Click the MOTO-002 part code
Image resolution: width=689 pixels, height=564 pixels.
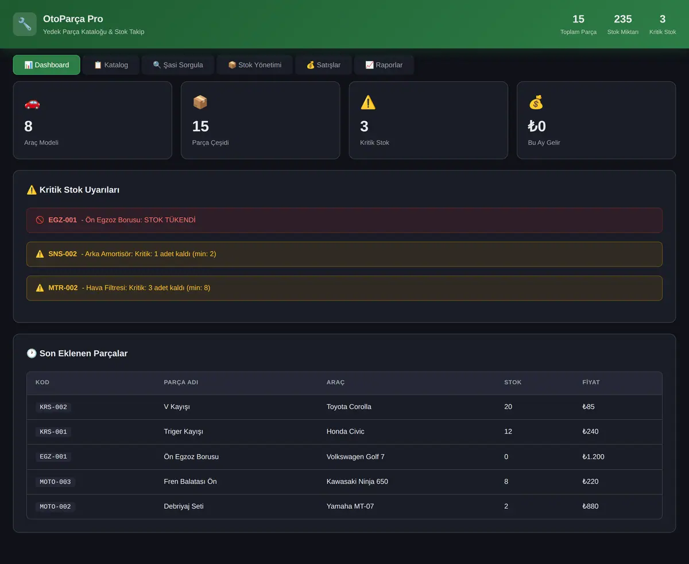(x=55, y=507)
